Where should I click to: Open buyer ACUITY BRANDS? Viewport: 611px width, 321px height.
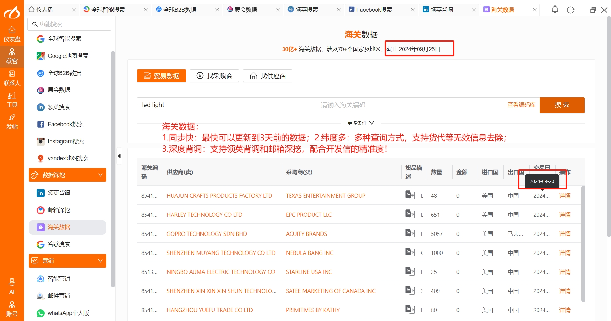(x=306, y=234)
